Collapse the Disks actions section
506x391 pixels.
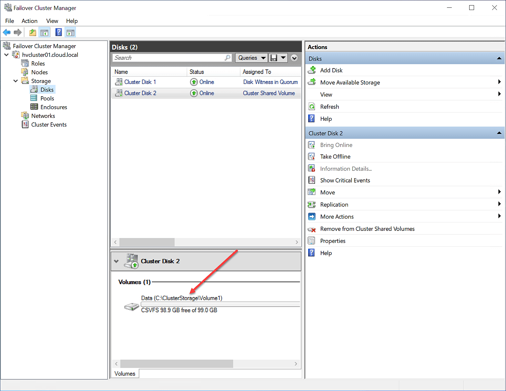(x=499, y=58)
